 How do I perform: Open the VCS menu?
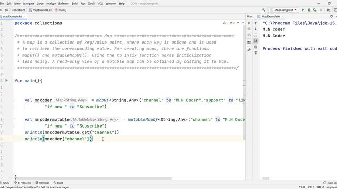[100, 4]
